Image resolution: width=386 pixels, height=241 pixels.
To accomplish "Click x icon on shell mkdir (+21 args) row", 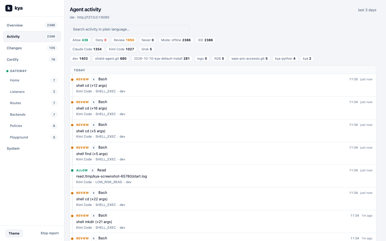I will point(94,216).
